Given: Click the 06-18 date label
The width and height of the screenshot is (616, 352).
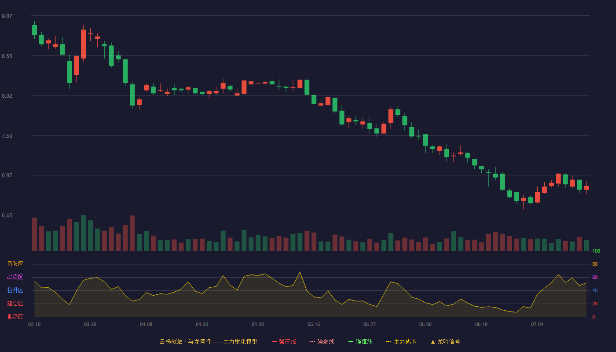Looking at the screenshot, I should pos(481,324).
